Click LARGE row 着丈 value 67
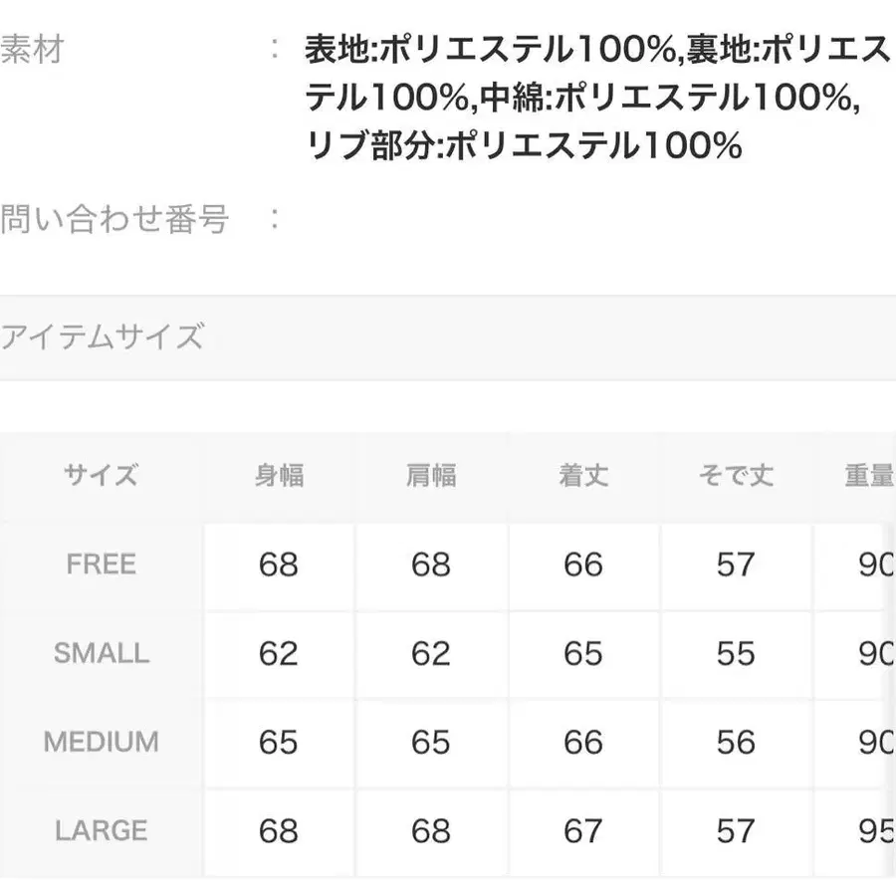 (x=583, y=830)
